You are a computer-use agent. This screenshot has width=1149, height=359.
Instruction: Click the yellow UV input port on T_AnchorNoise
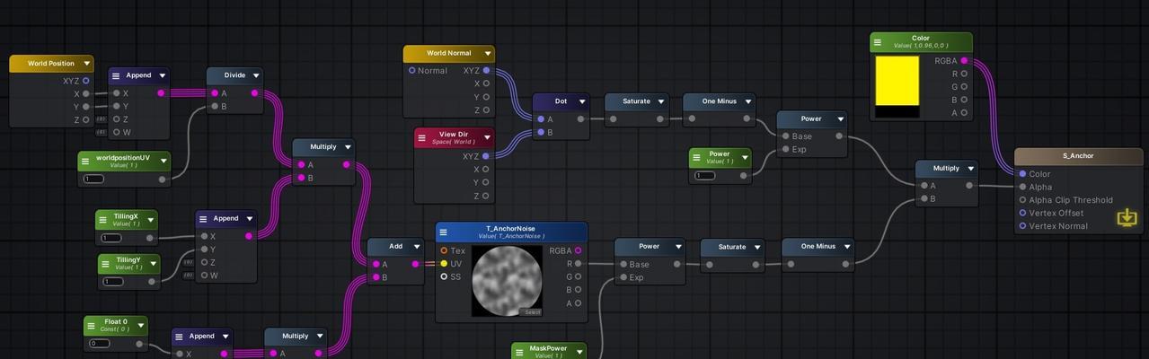coord(444,264)
